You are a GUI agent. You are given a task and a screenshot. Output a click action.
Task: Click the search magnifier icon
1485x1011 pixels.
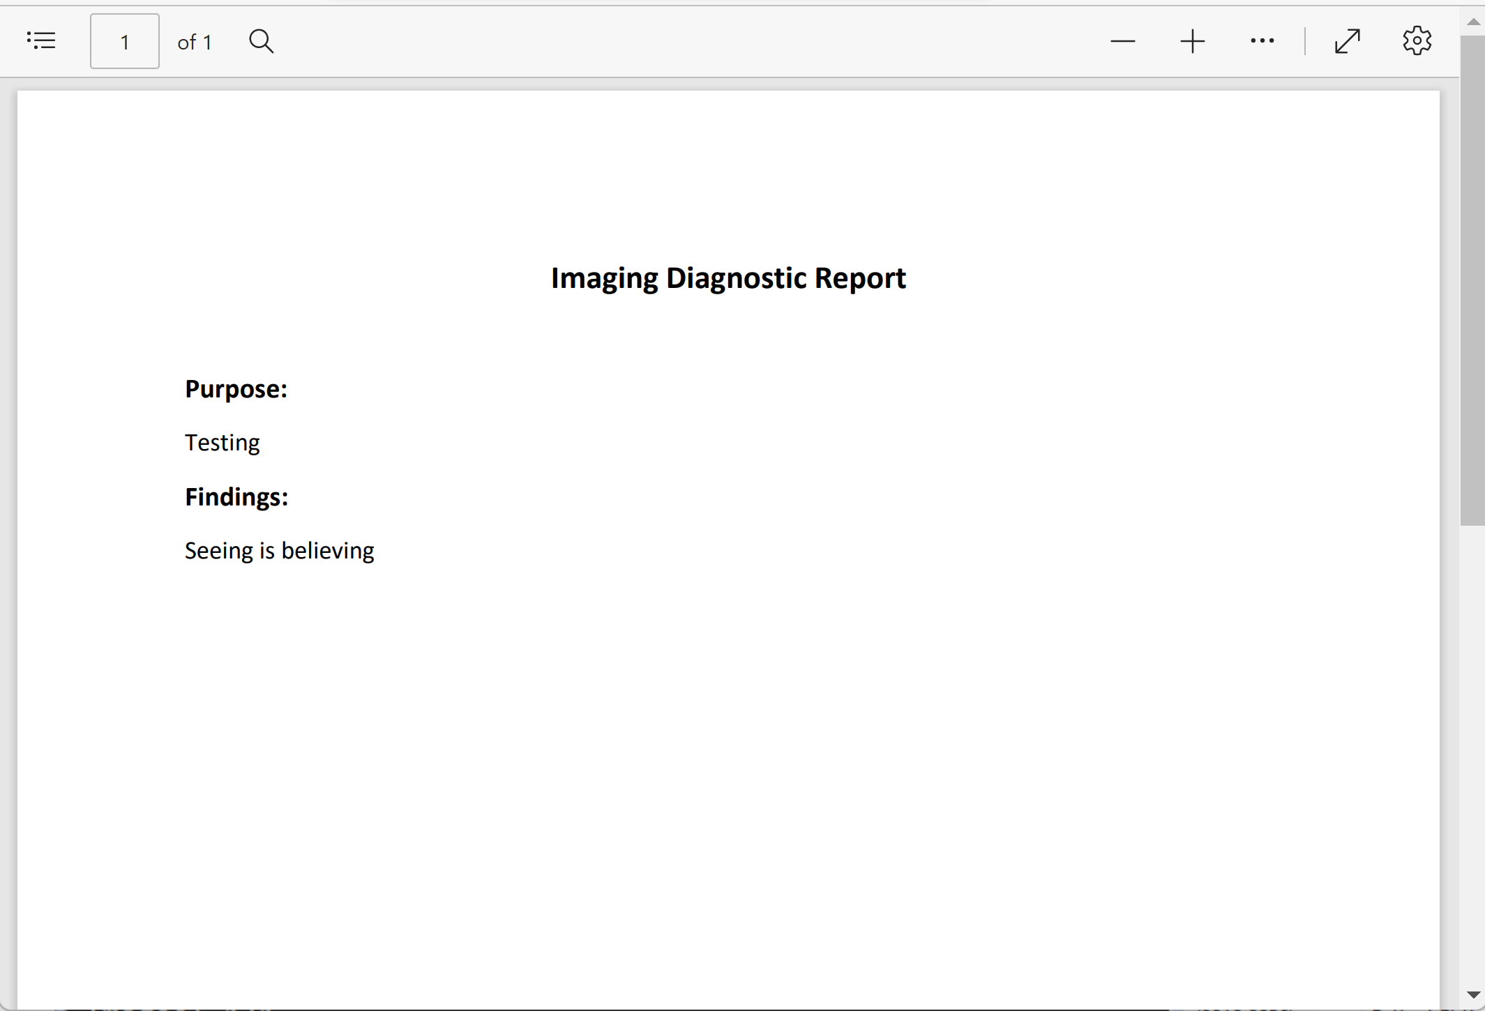coord(261,41)
